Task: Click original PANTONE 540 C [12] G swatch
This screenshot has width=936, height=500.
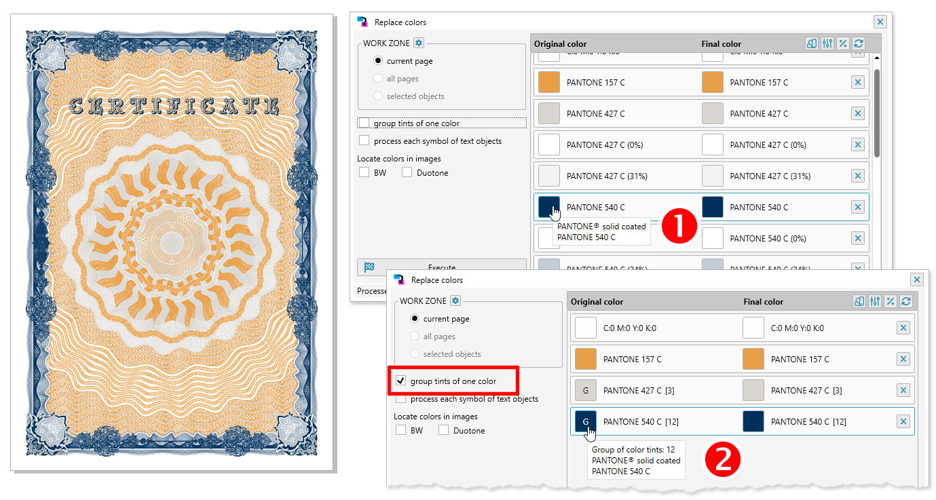Action: 585,421
